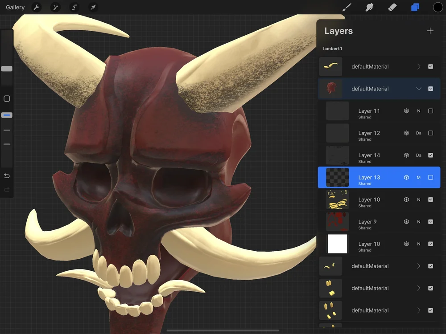This screenshot has width=446, height=334.
Task: Undo the last action in sidebar
Action: click(7, 176)
